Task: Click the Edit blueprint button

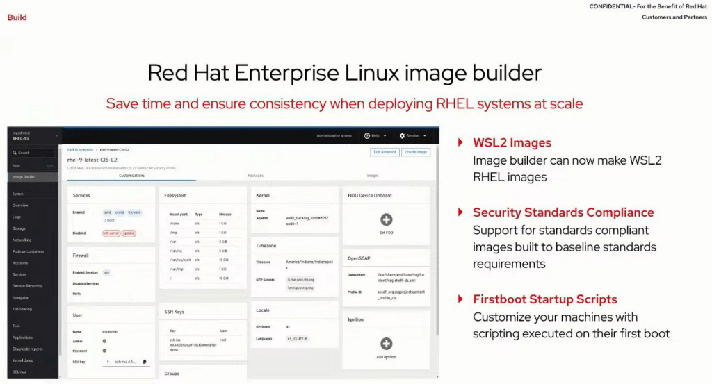Action: click(x=385, y=152)
